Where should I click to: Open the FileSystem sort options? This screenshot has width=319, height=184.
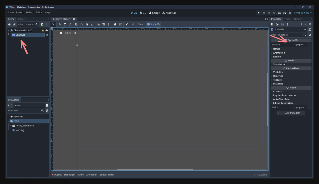coord(47,111)
